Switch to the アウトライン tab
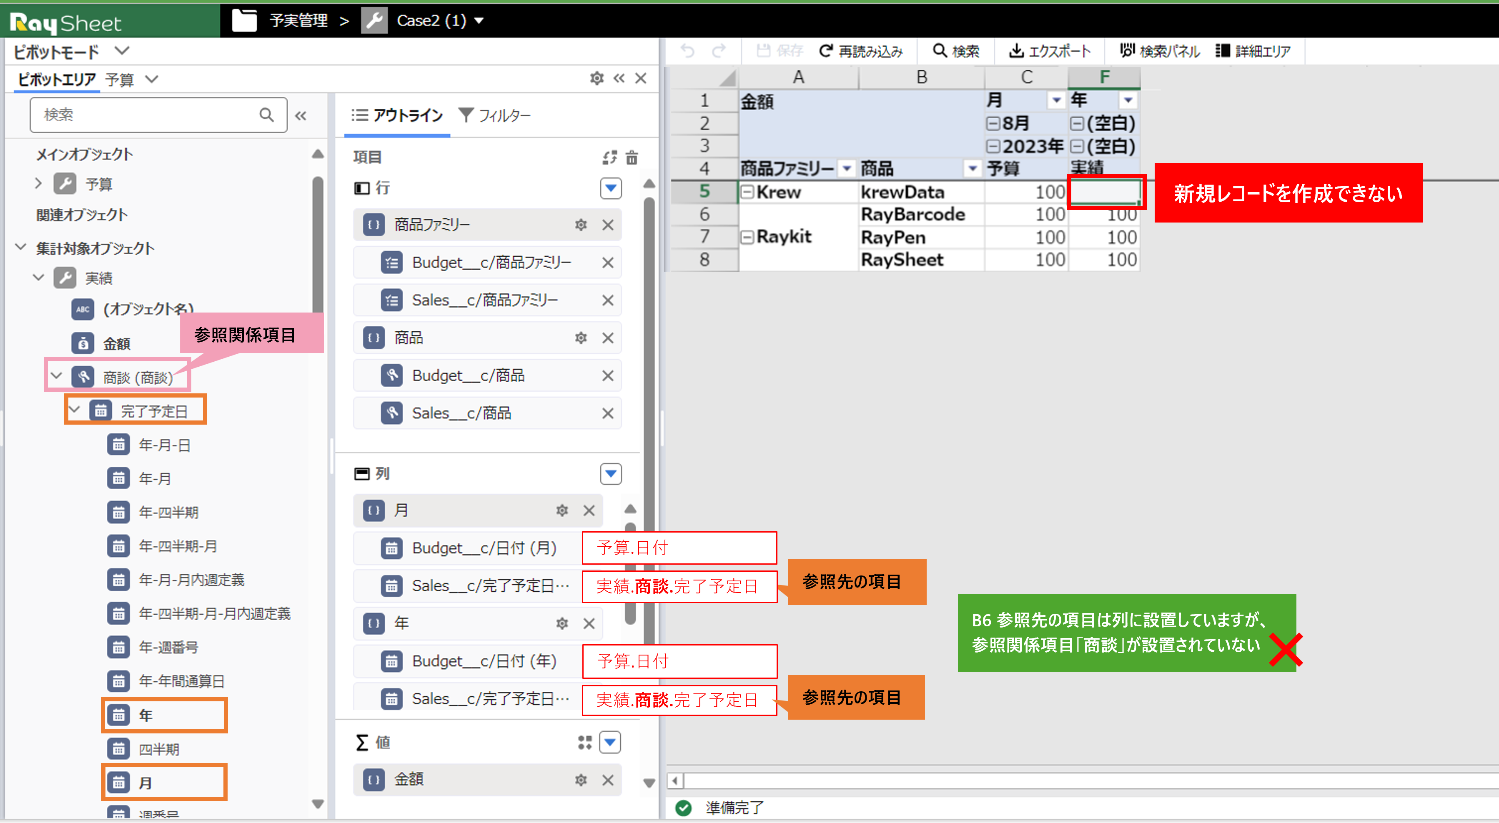 tap(397, 115)
